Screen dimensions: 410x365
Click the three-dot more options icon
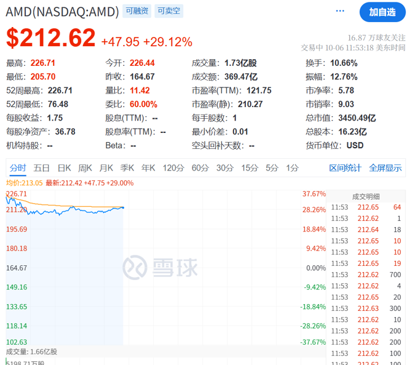click(340, 12)
